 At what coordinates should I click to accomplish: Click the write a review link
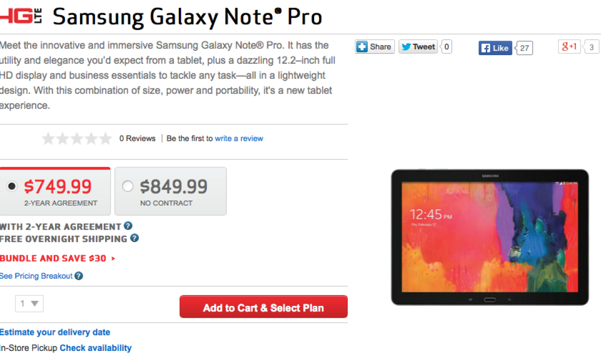[x=239, y=138]
